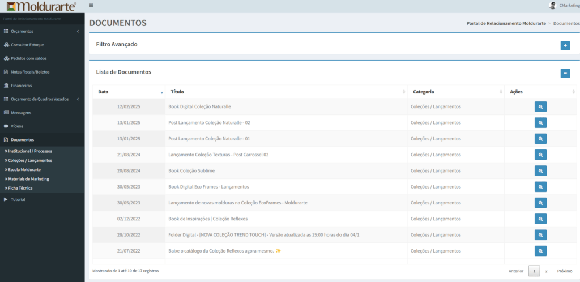
Task: View Post Lançamento Coleção Naturalle - 02
Action: coord(540,123)
